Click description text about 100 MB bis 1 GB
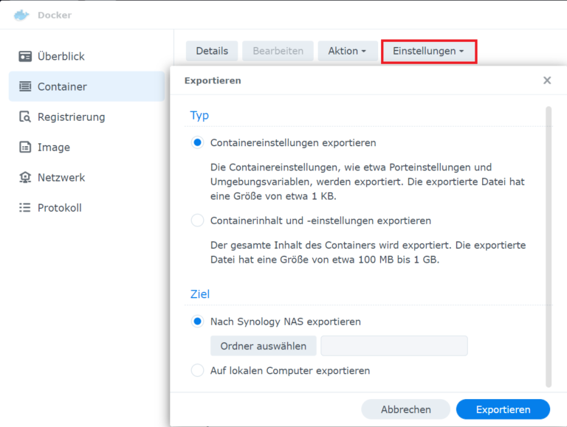 (368, 252)
